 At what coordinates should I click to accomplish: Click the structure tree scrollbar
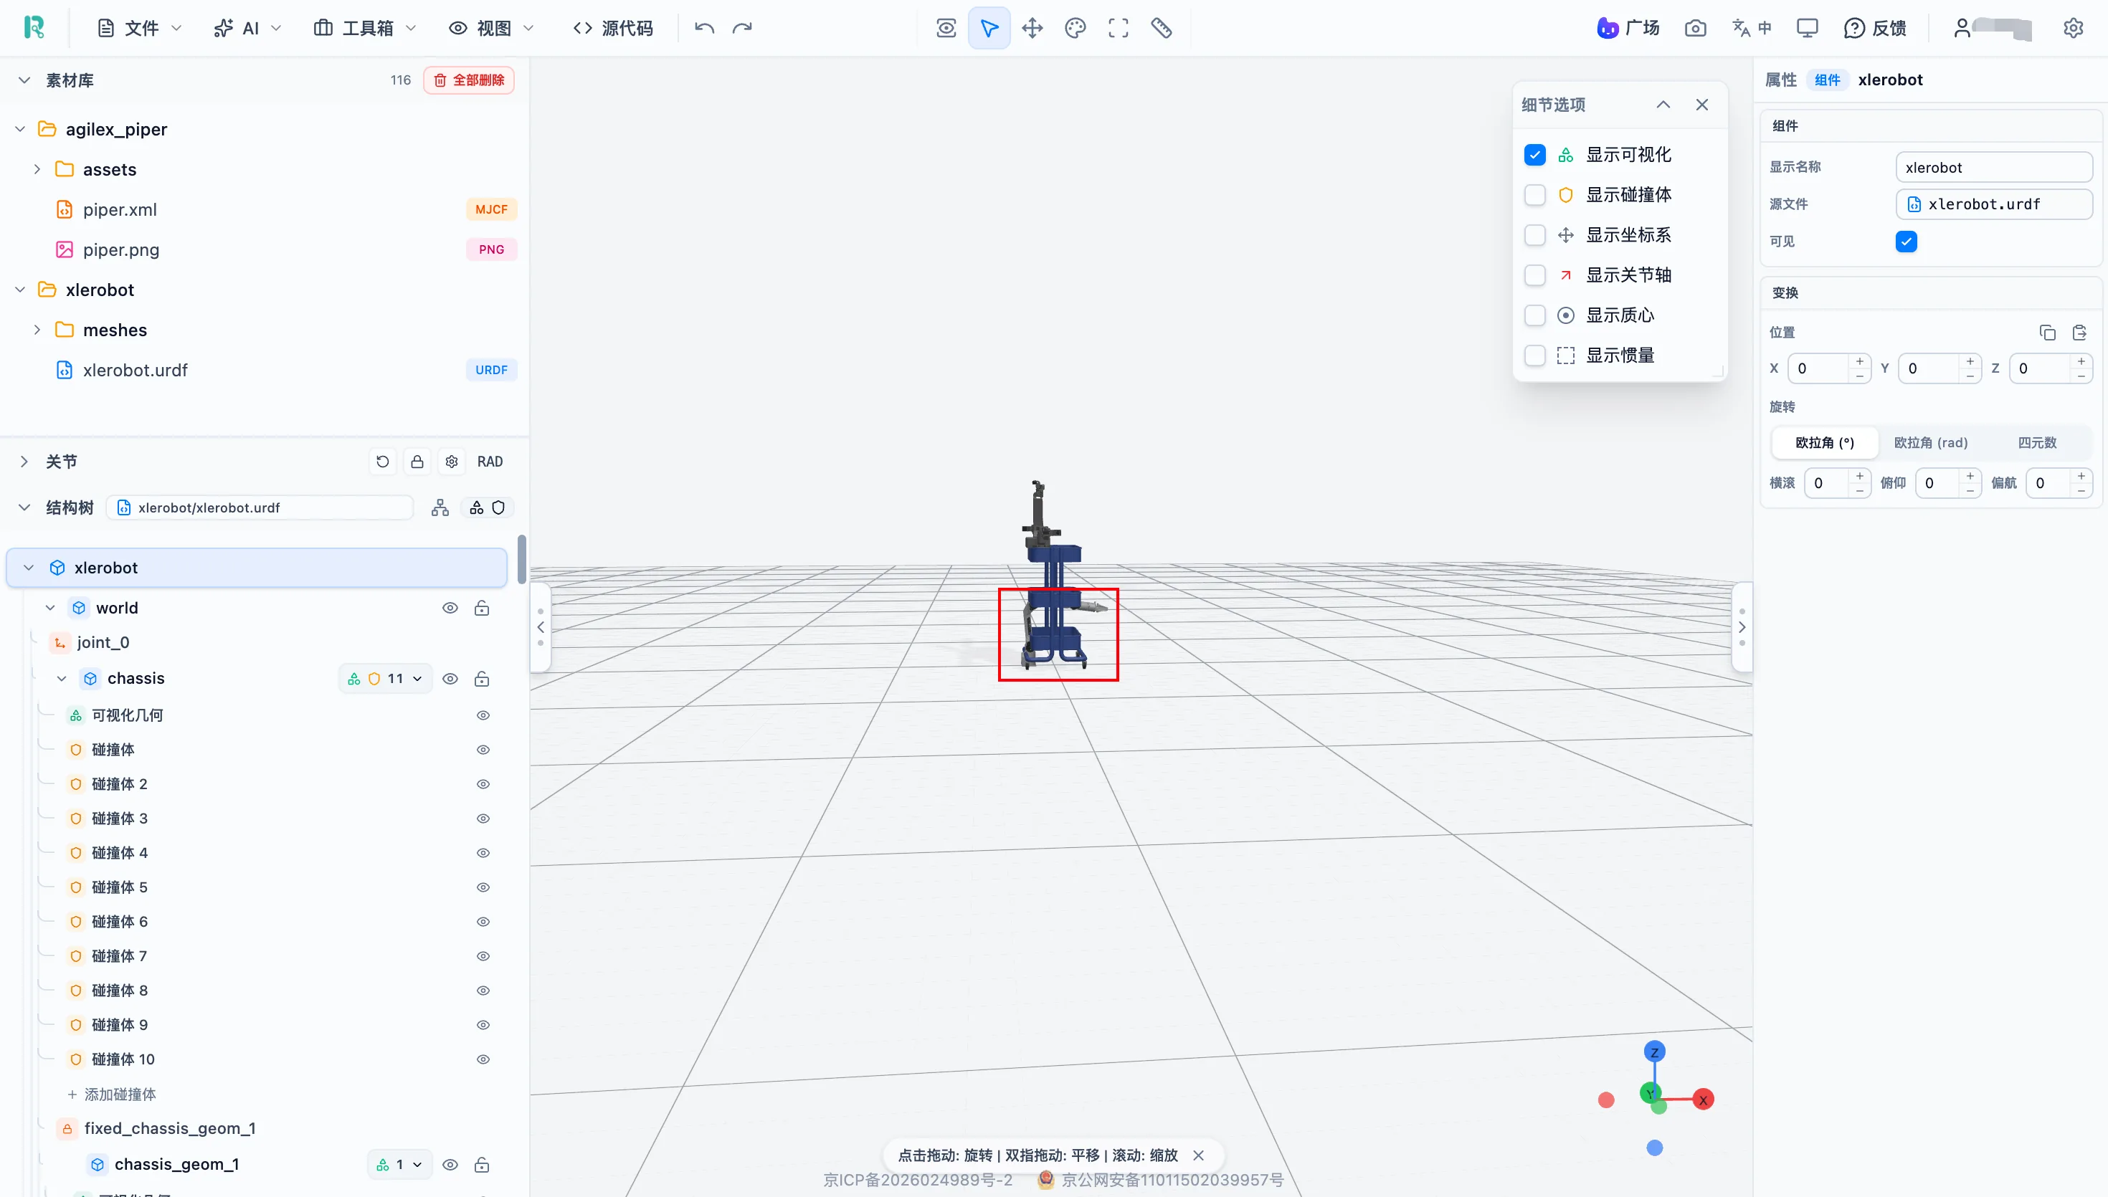pyautogui.click(x=521, y=559)
